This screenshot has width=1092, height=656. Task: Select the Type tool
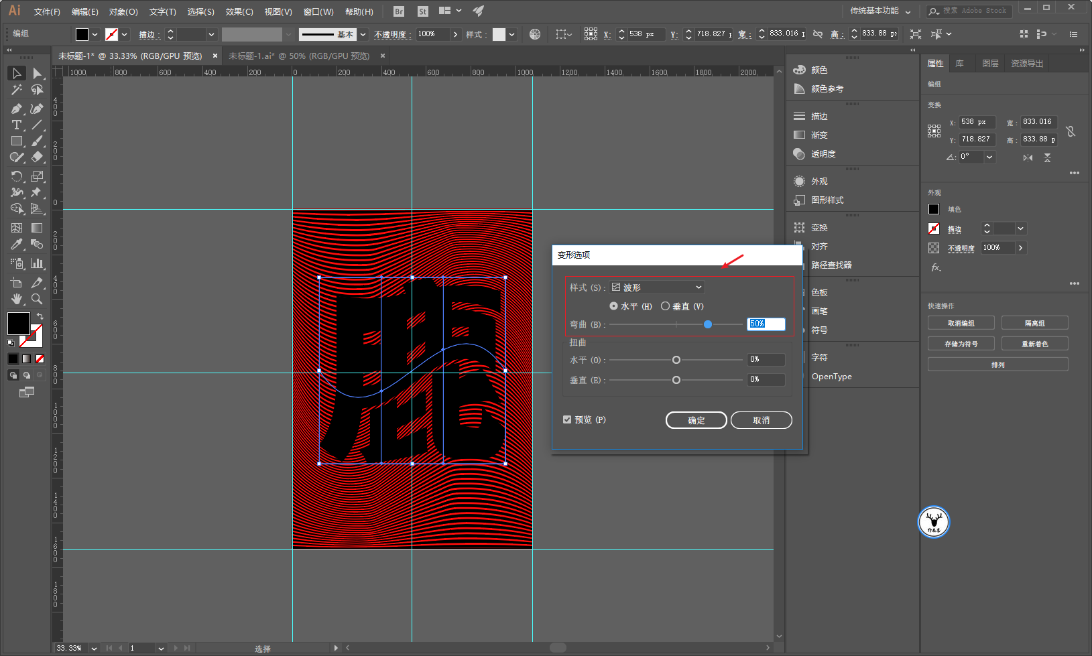pos(17,125)
